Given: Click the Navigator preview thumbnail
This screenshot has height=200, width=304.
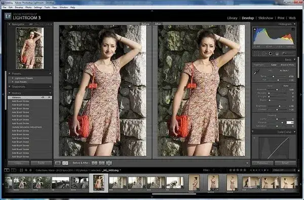Looking at the screenshot, I should (30, 48).
